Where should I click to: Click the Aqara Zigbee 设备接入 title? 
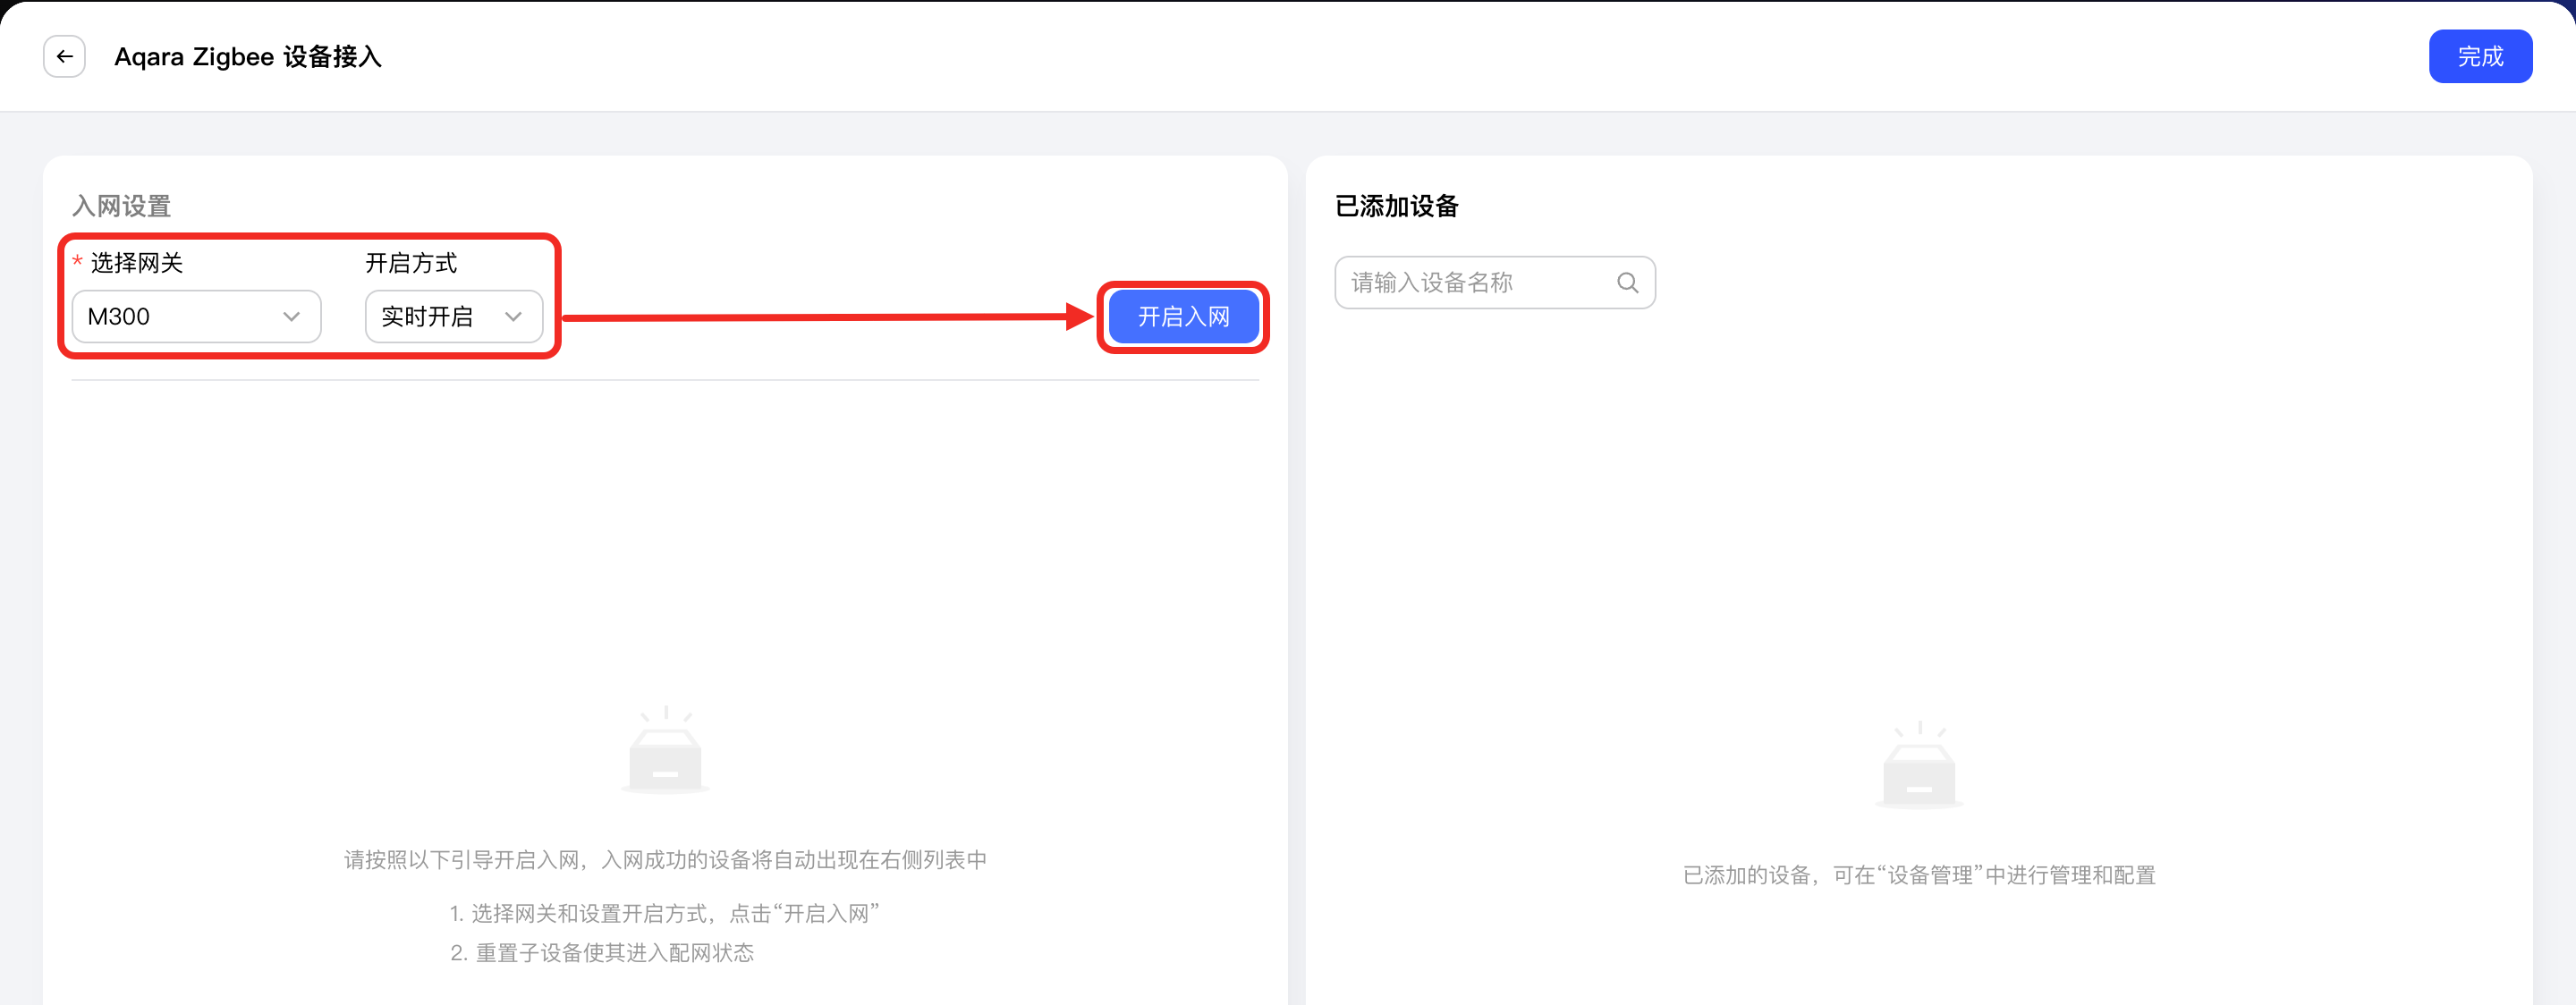(248, 57)
